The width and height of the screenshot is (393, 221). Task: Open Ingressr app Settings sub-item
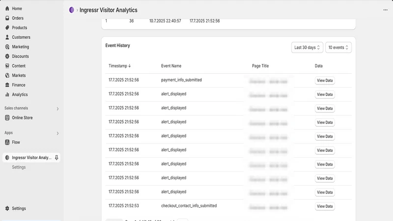click(19, 167)
